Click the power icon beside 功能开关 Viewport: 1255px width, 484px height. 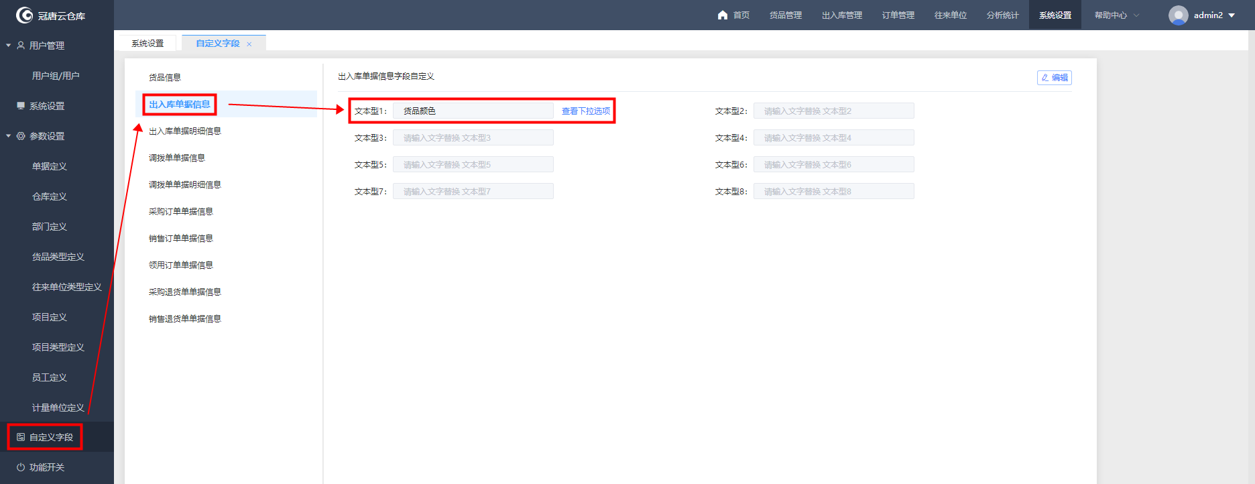click(x=21, y=467)
